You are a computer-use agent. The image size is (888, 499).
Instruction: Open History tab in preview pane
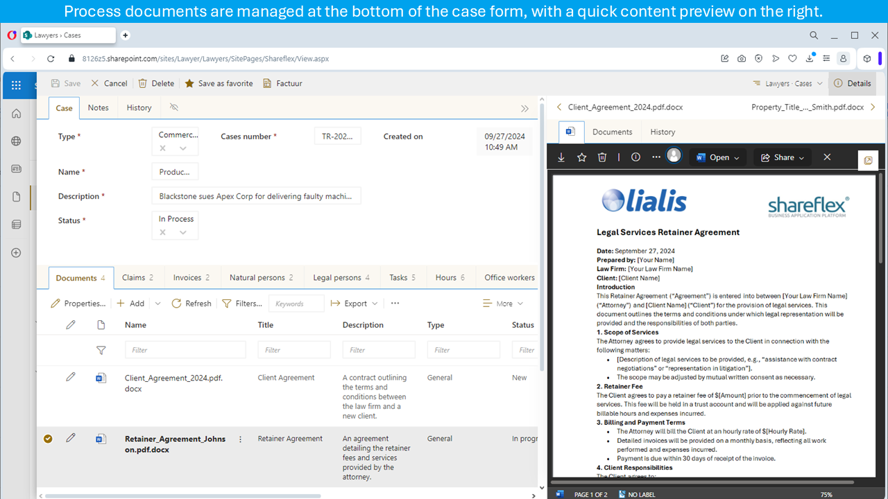point(663,132)
